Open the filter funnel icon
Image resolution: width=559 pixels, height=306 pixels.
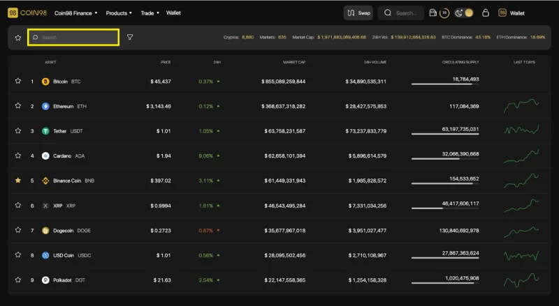(x=130, y=37)
